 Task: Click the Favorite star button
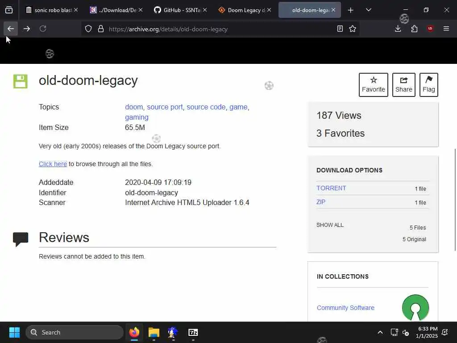coord(374,85)
